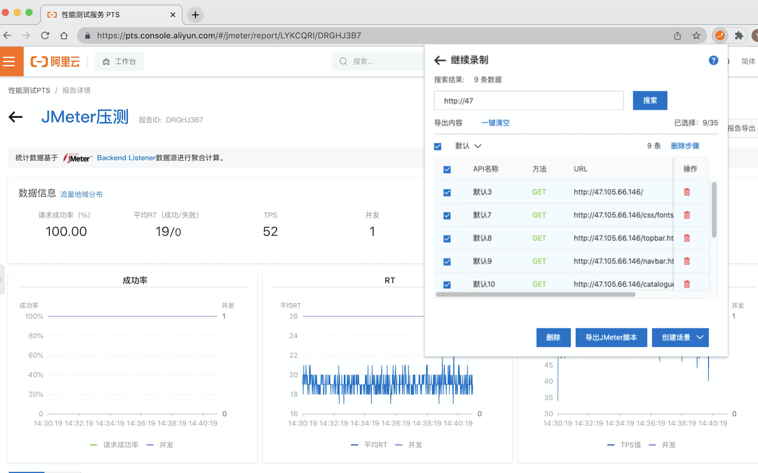758x473 pixels.
Task: Toggle 并发 legend in 成功率 chart
Action: click(x=160, y=445)
